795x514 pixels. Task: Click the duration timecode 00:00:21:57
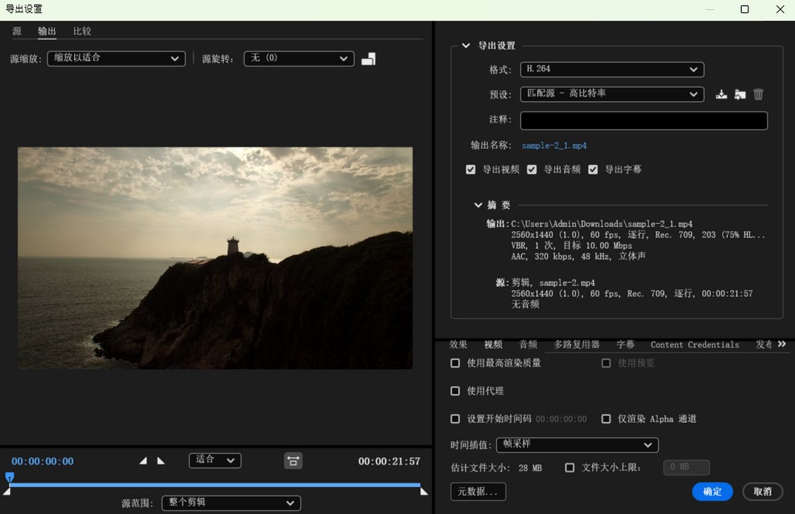pos(389,461)
